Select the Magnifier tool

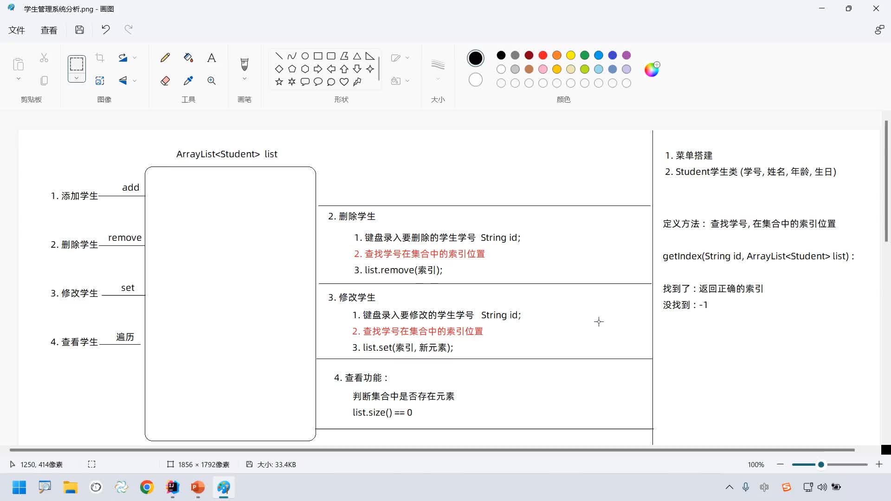coord(211,81)
